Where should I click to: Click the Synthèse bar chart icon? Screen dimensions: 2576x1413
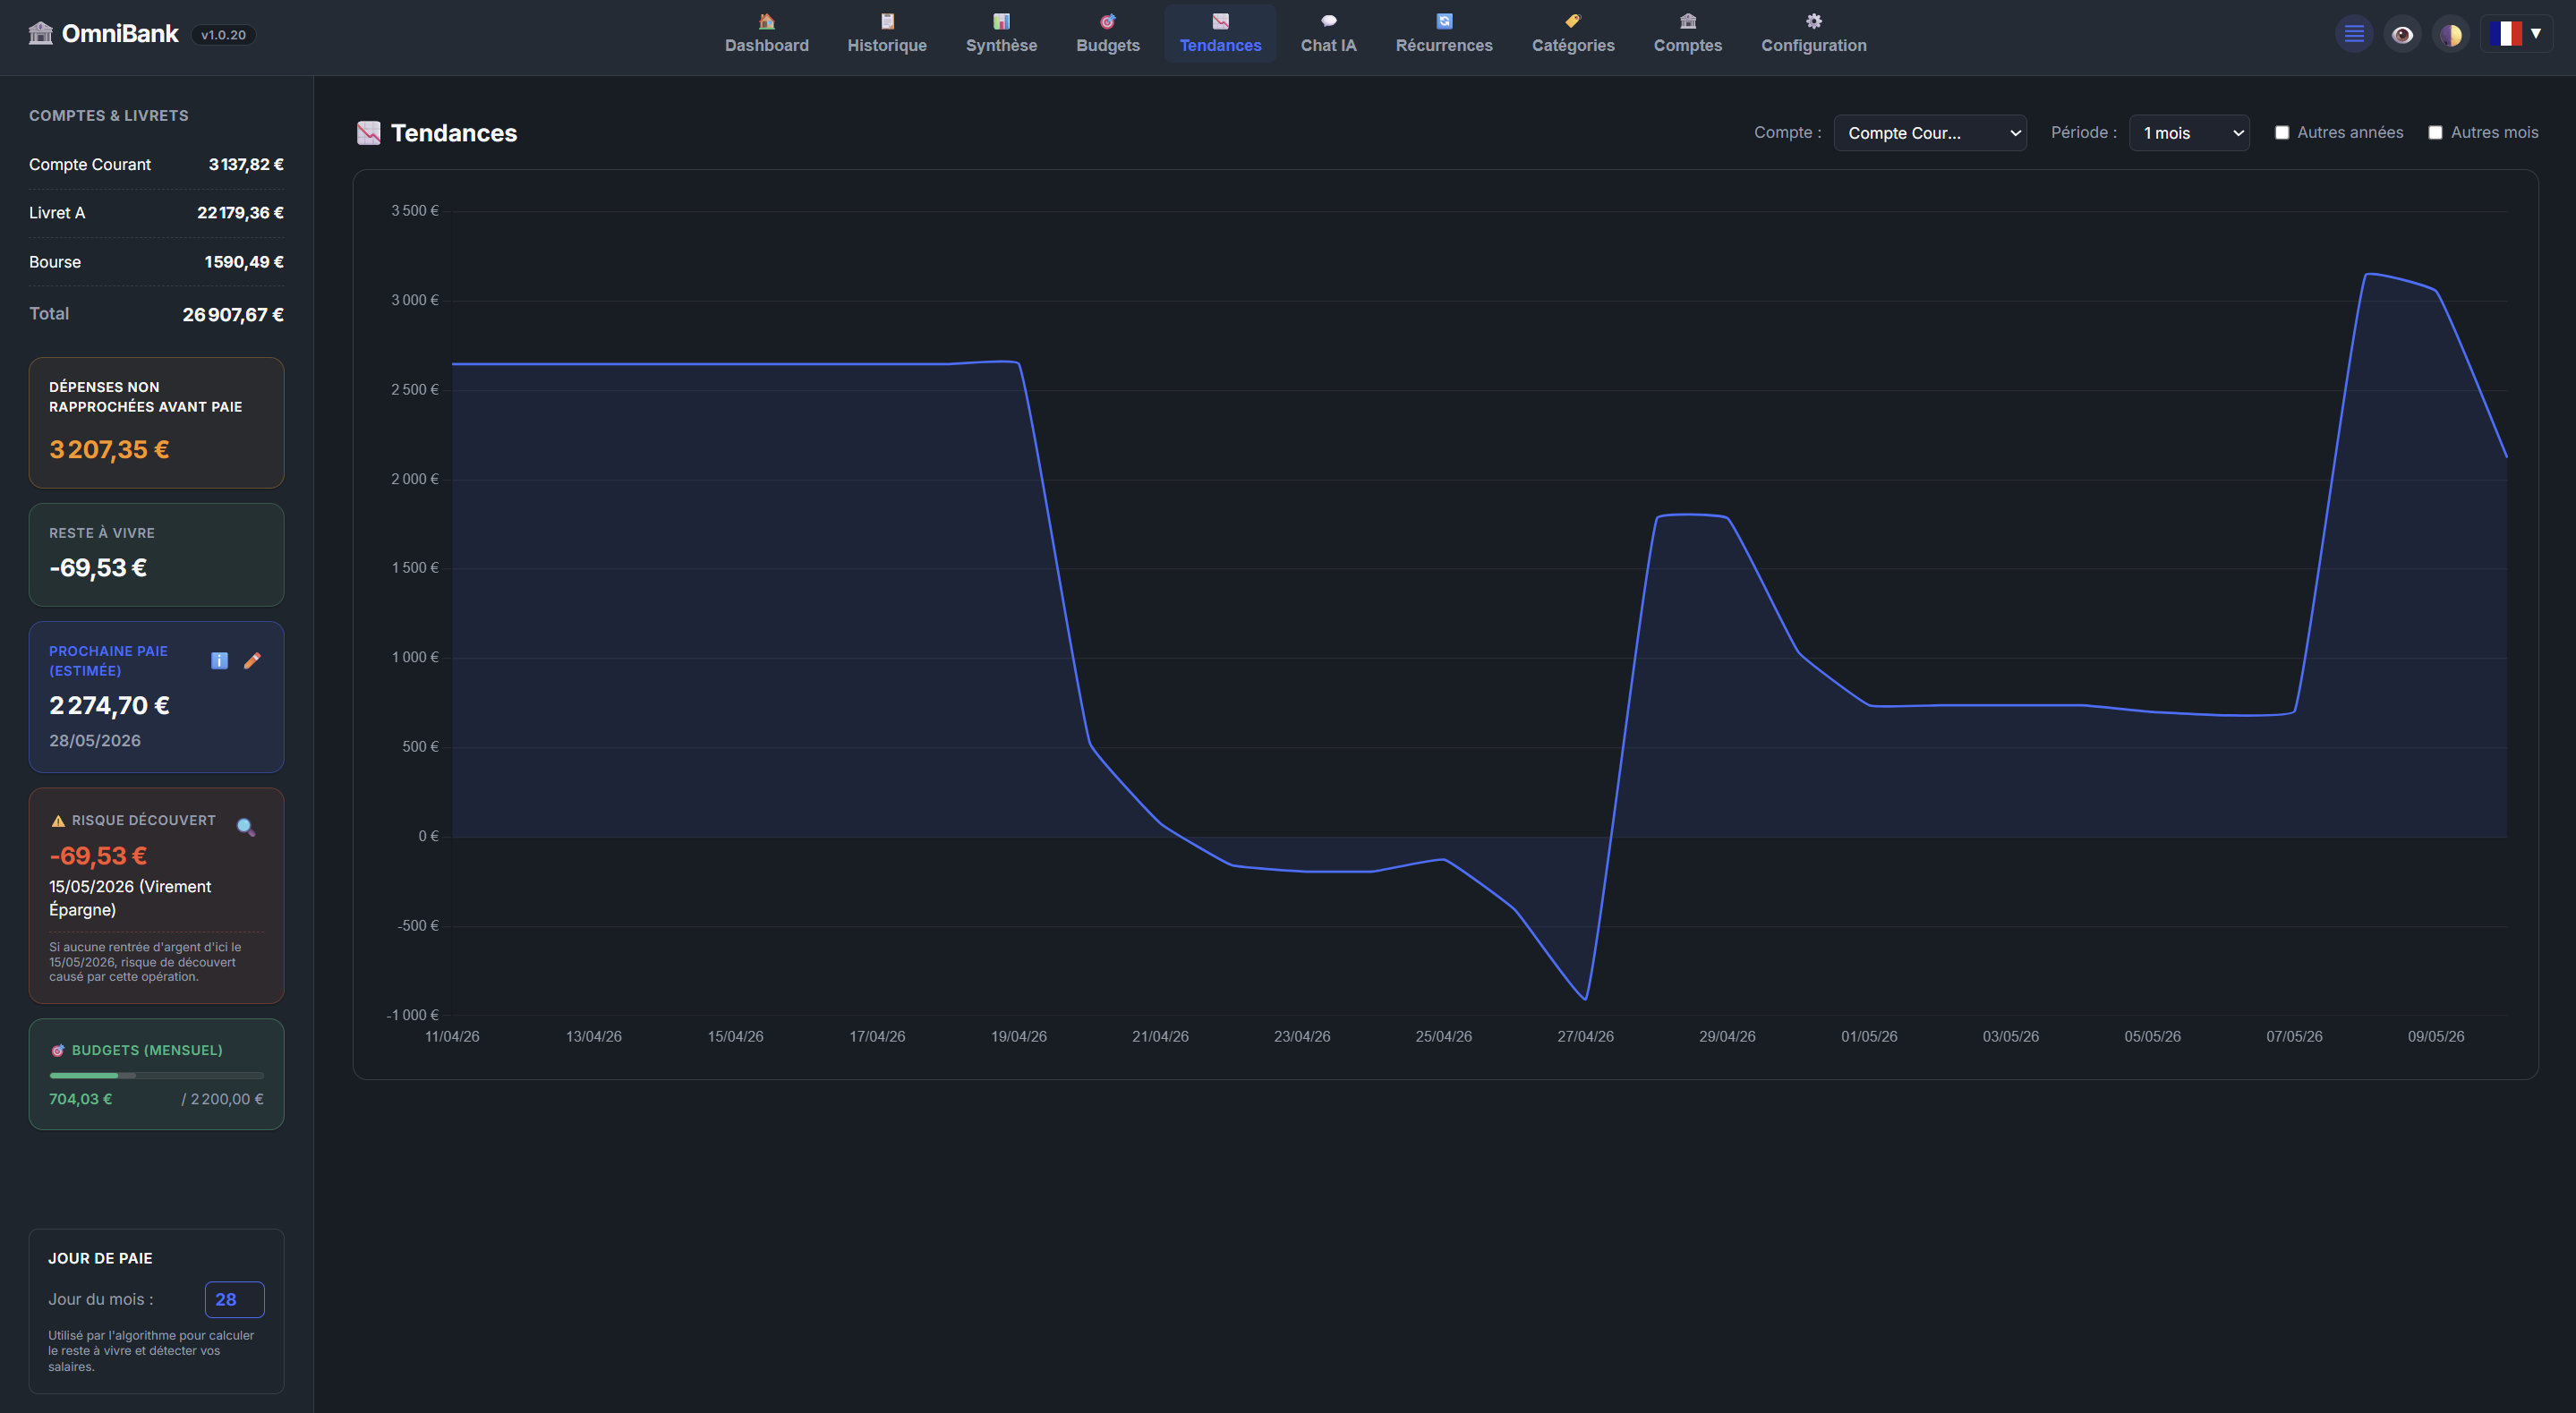click(1001, 21)
